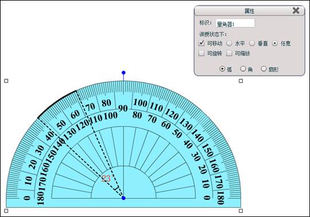Uncheck the 可移动 checkbox
This screenshot has height=217, width=310.
(x=201, y=43)
